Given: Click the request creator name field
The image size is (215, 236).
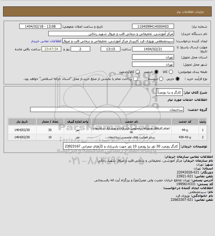Looking at the screenshot, I should point(118,41).
